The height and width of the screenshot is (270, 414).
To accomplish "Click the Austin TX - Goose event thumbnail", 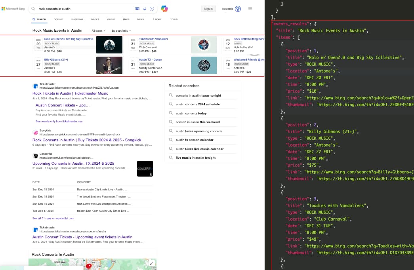I will click(204, 65).
